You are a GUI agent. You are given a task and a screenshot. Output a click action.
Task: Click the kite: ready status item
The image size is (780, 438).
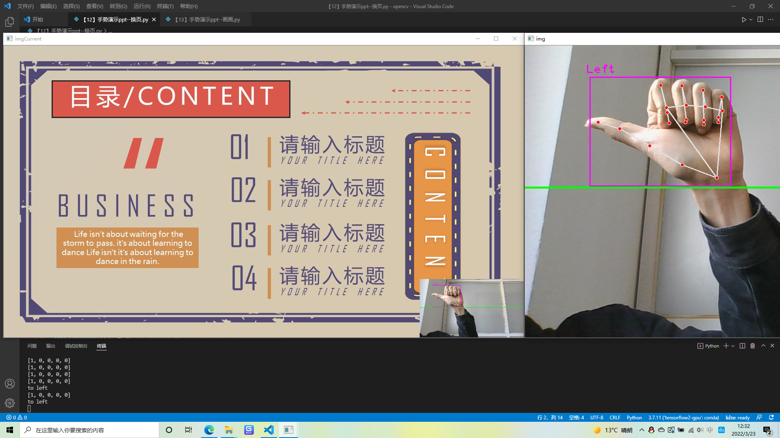click(x=738, y=417)
